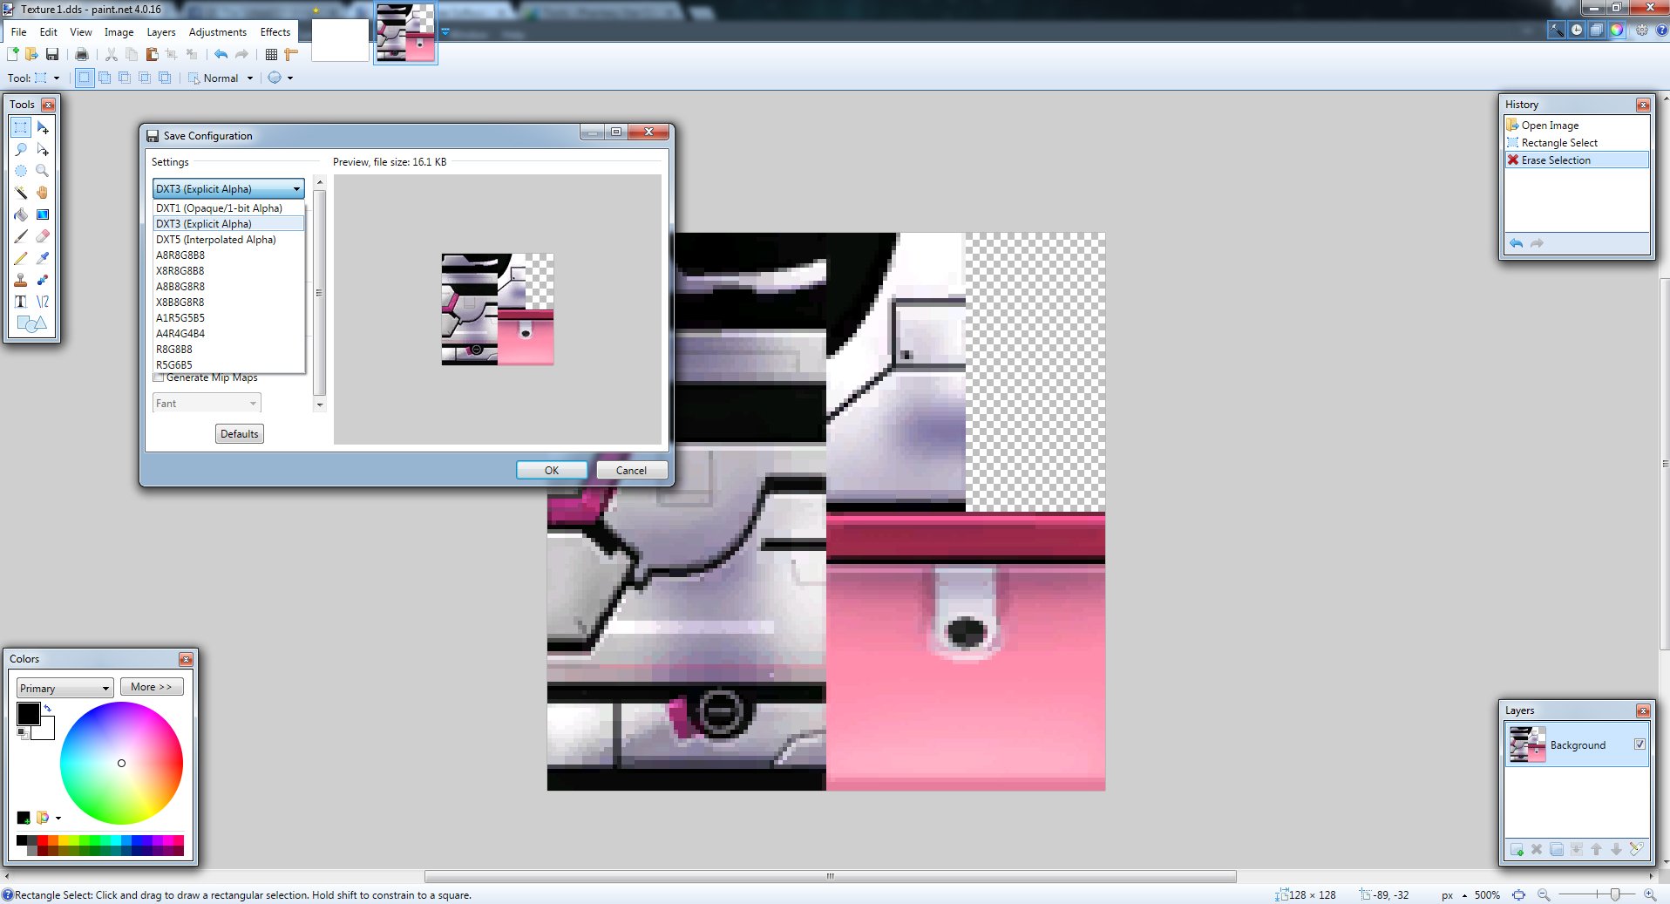Add a new layer in Layers panel
Screen dimensions: 1670x904
(1517, 849)
